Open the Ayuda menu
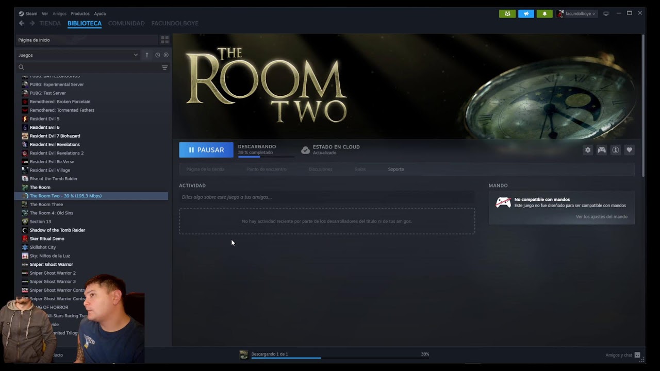 100,14
